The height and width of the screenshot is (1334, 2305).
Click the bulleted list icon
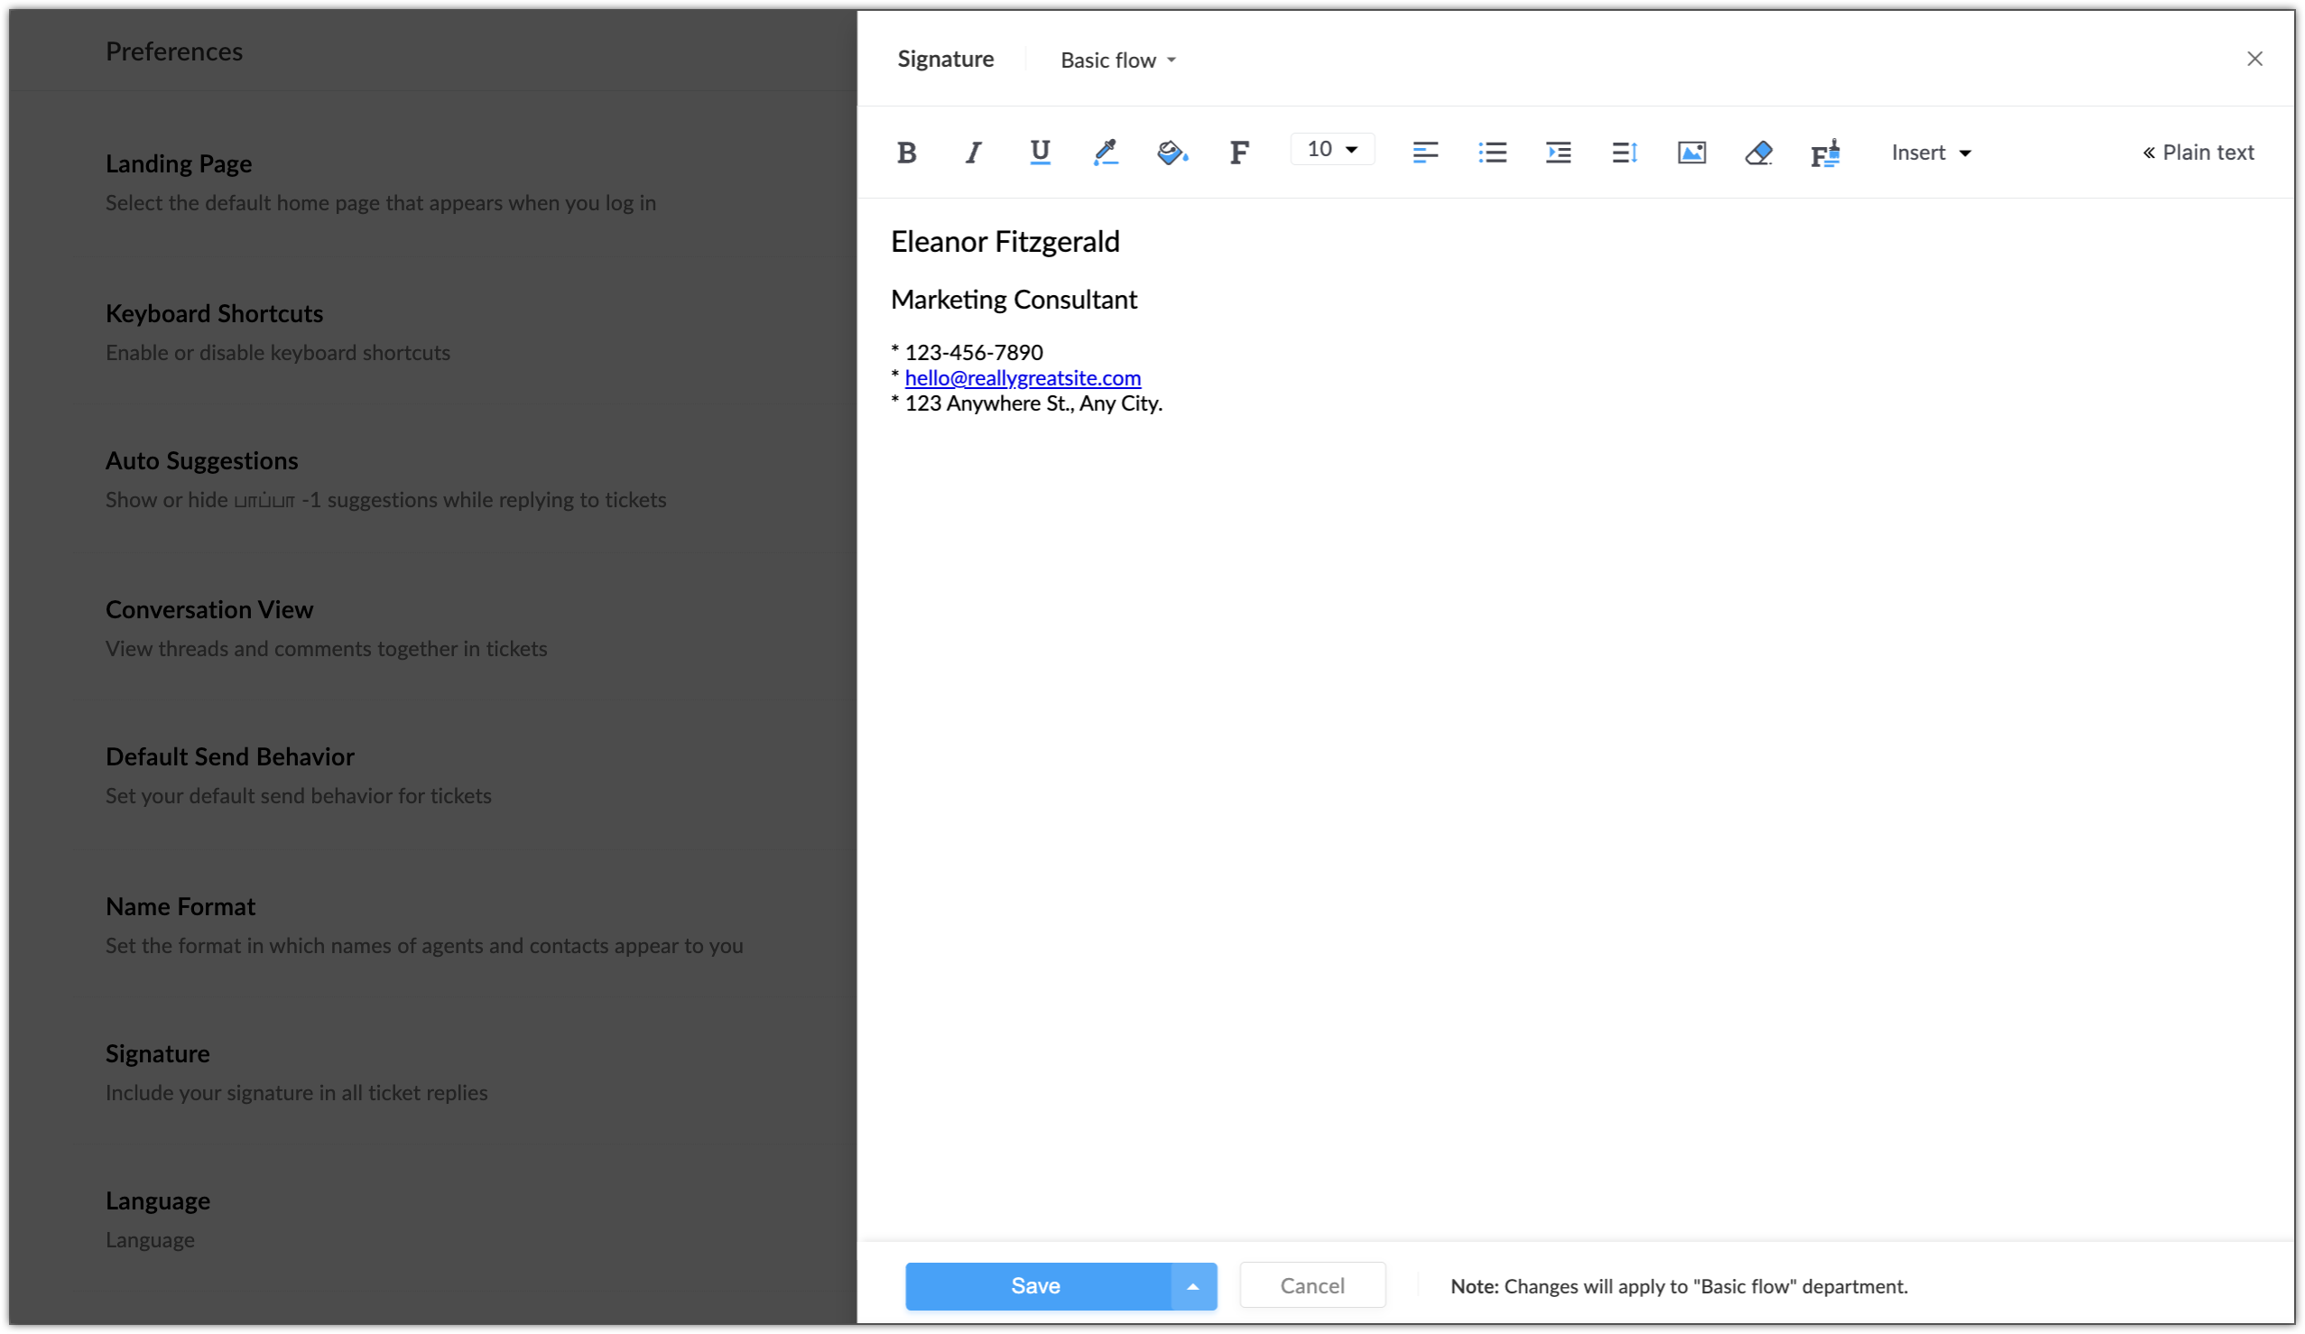click(x=1492, y=153)
